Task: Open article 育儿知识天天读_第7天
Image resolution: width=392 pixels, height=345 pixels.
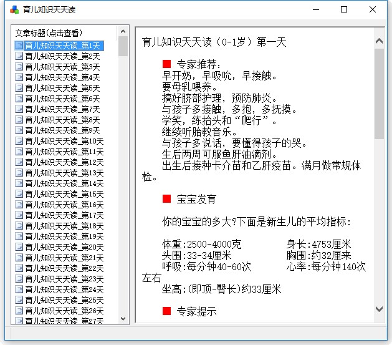Action: 62,109
